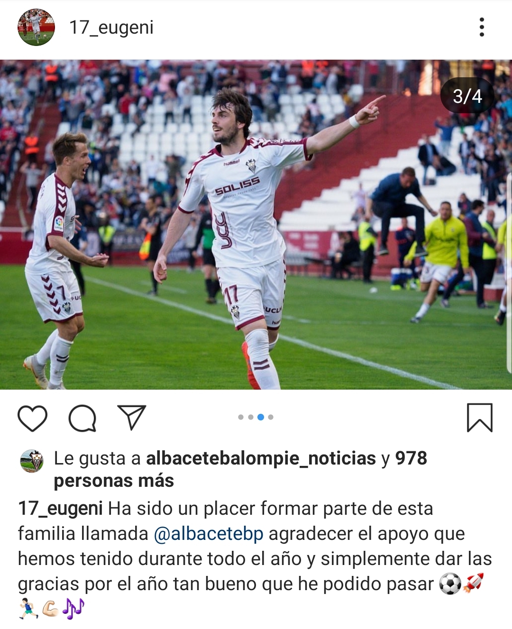Viewport: 512px width, 629px height.
Task: Tap the music notes emoji in the caption
Action: 73,609
